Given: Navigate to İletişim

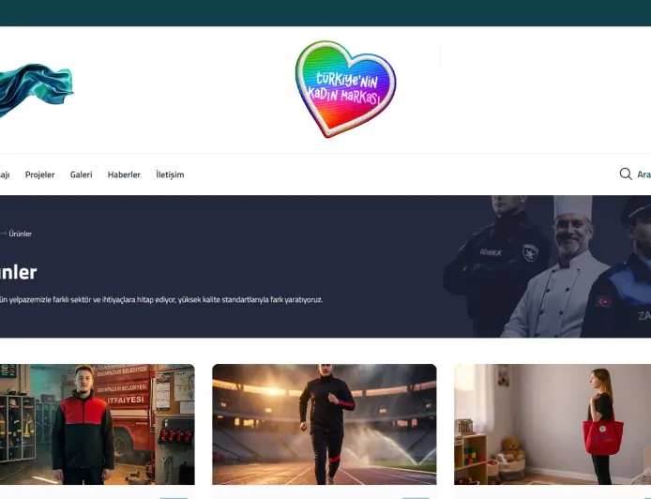Looking at the screenshot, I should (170, 174).
